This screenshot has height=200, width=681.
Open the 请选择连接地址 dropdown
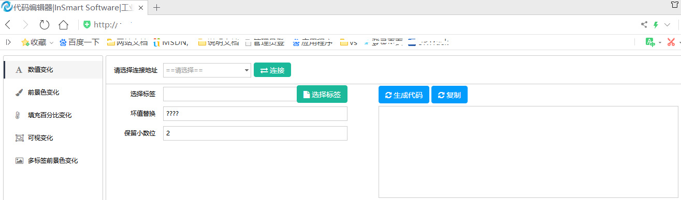point(207,70)
